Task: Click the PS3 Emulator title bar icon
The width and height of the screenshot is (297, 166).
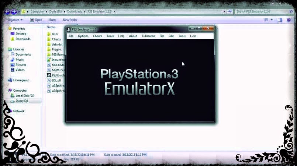Action: click(69, 29)
